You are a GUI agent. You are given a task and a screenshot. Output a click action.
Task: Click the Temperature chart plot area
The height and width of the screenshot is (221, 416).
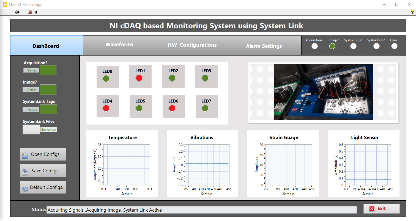127,165
